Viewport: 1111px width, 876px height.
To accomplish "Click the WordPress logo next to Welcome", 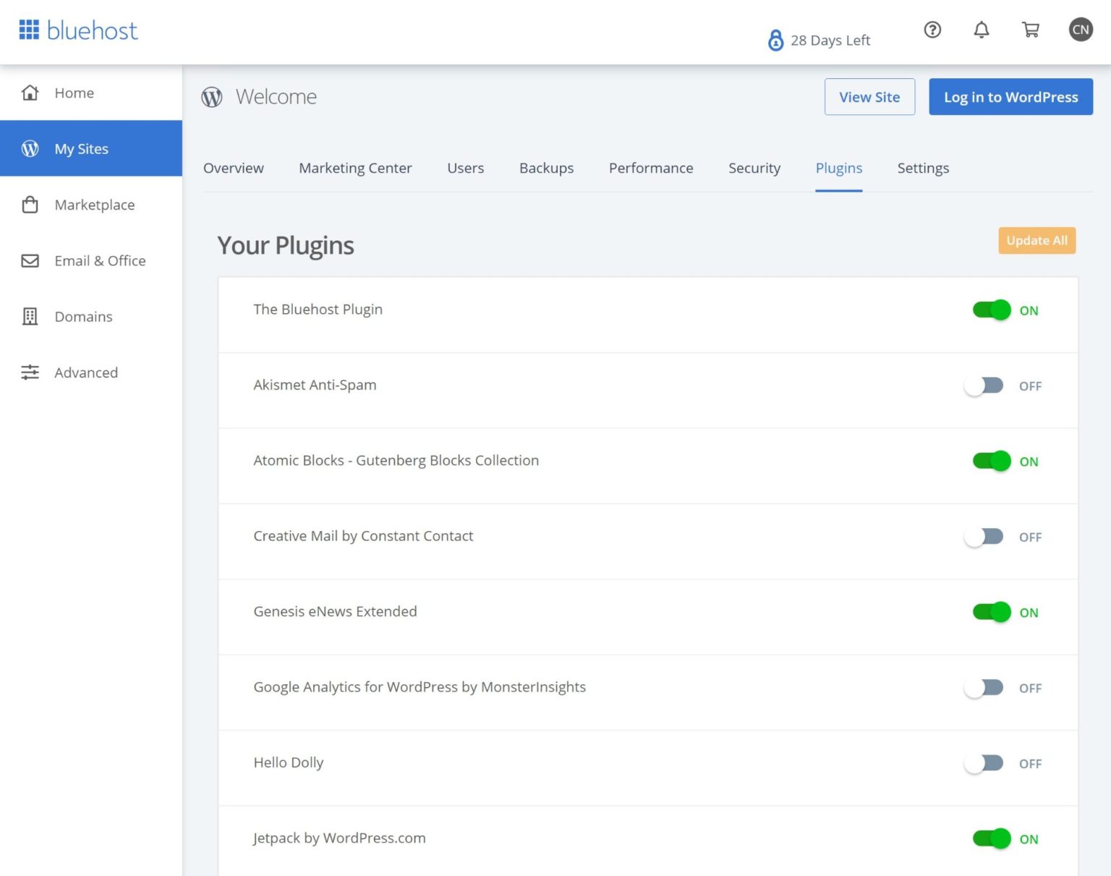I will coord(212,97).
